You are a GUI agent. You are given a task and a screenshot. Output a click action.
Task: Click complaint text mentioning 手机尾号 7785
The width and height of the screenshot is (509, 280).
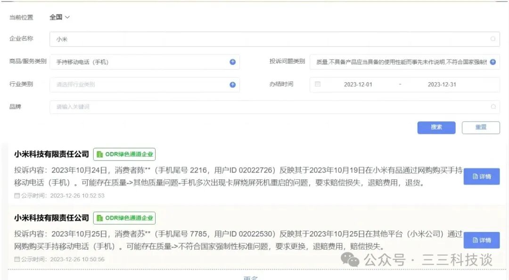(238, 240)
